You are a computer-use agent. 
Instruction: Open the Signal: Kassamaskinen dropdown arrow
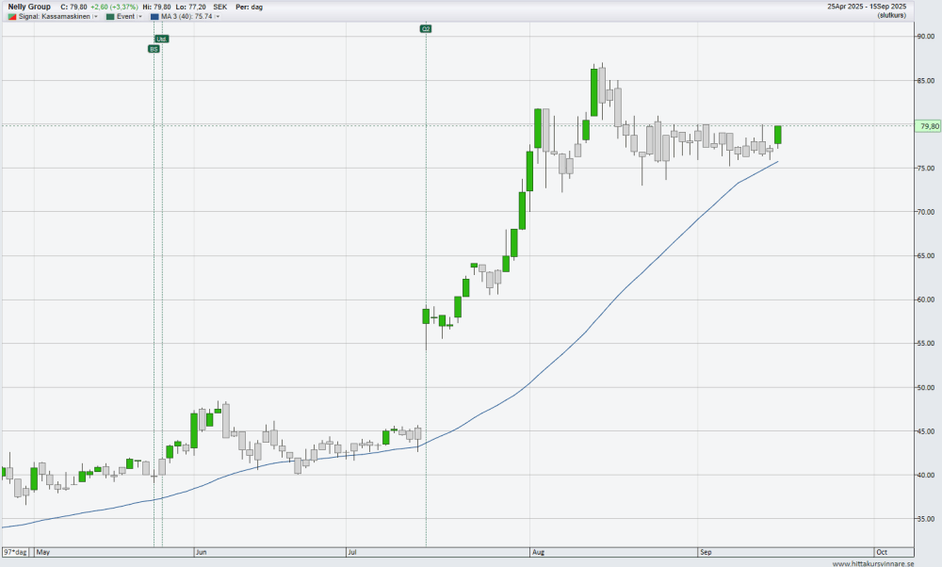point(96,17)
